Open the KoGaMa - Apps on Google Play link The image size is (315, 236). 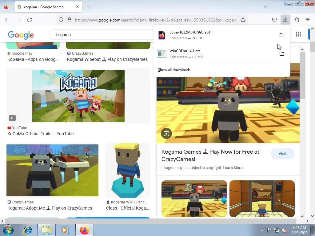(33, 59)
